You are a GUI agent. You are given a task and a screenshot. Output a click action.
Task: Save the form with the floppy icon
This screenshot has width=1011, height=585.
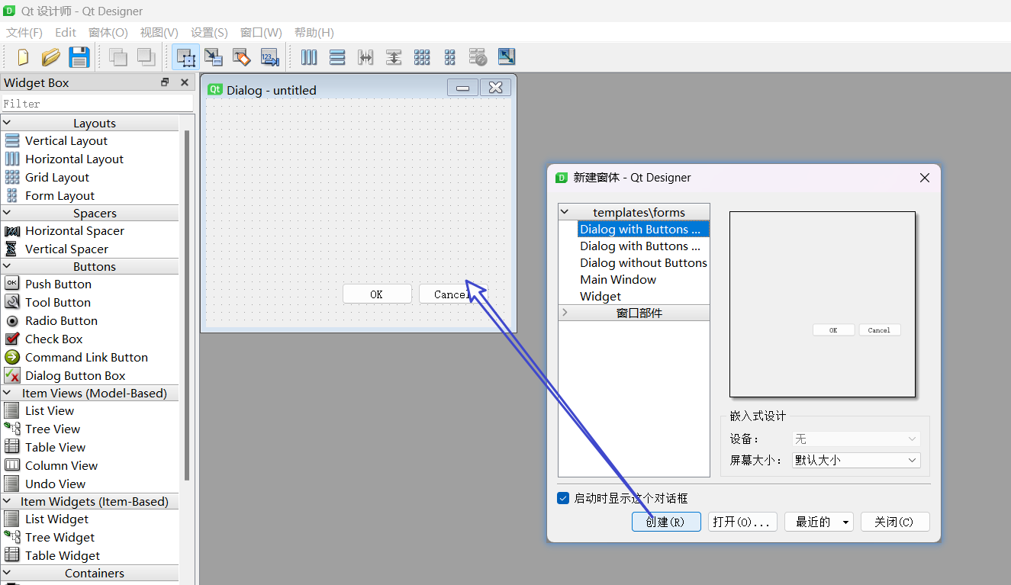click(x=79, y=57)
